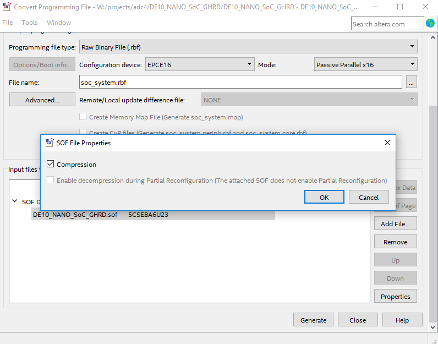This screenshot has height=344, width=438.
Task: Click the Help button
Action: (x=402, y=320)
